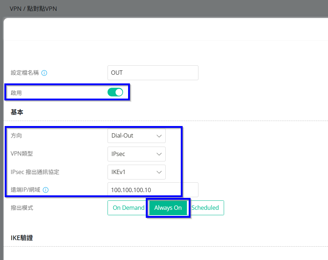Click the info icon next to 遠端IP/網域

[x=46, y=190]
